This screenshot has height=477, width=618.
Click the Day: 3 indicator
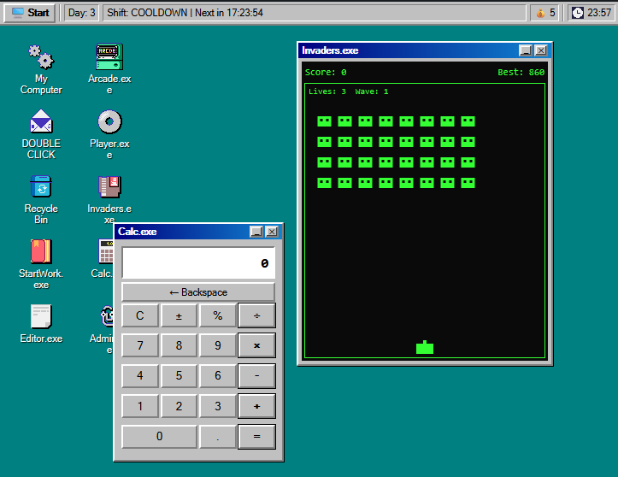(81, 13)
